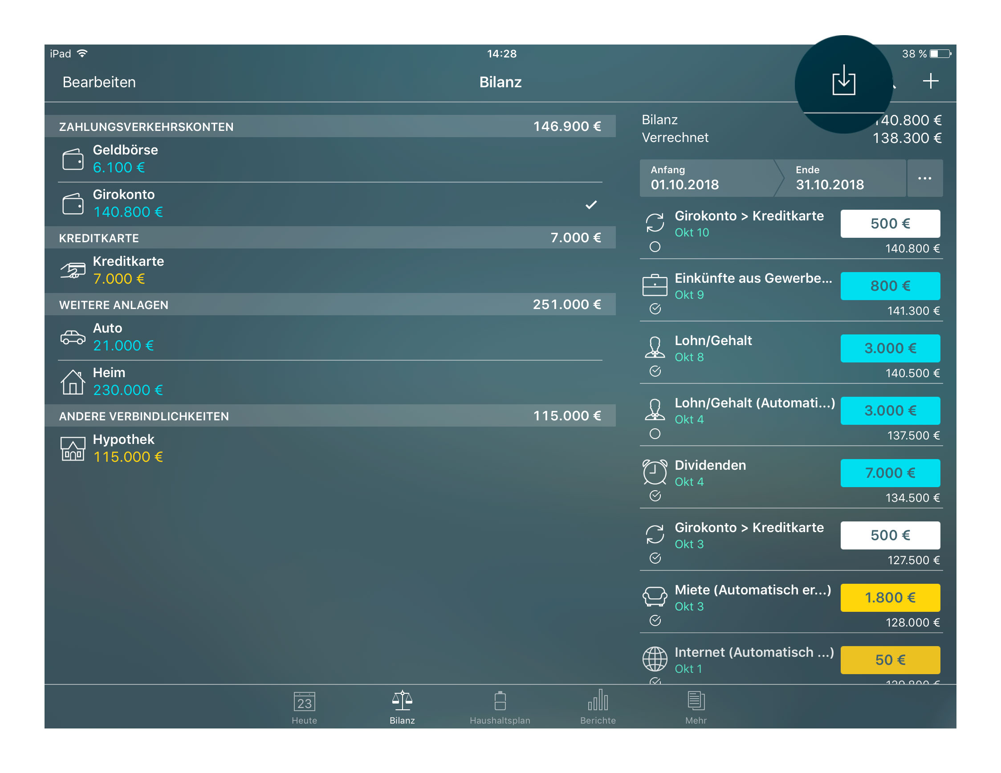The height and width of the screenshot is (773, 1001).
Task: Tap the Hypothek building icon
Action: tap(73, 448)
